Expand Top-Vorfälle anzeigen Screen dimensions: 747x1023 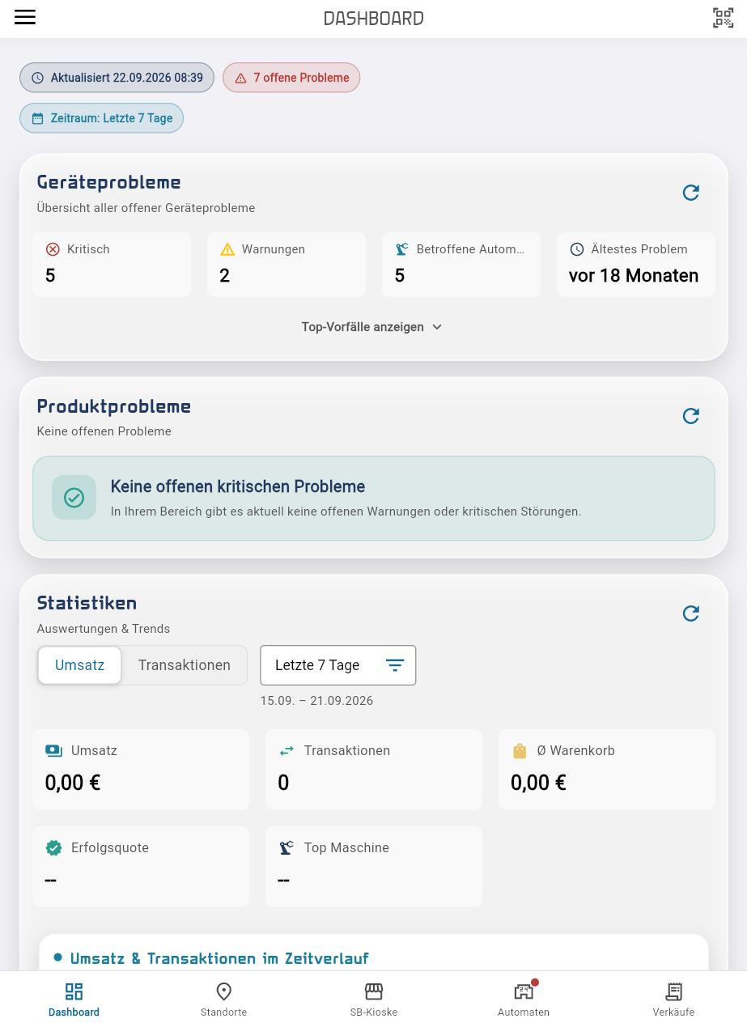click(372, 327)
